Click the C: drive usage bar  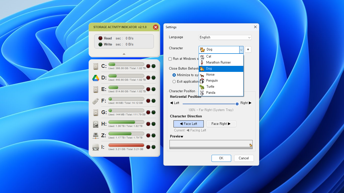click(126, 64)
